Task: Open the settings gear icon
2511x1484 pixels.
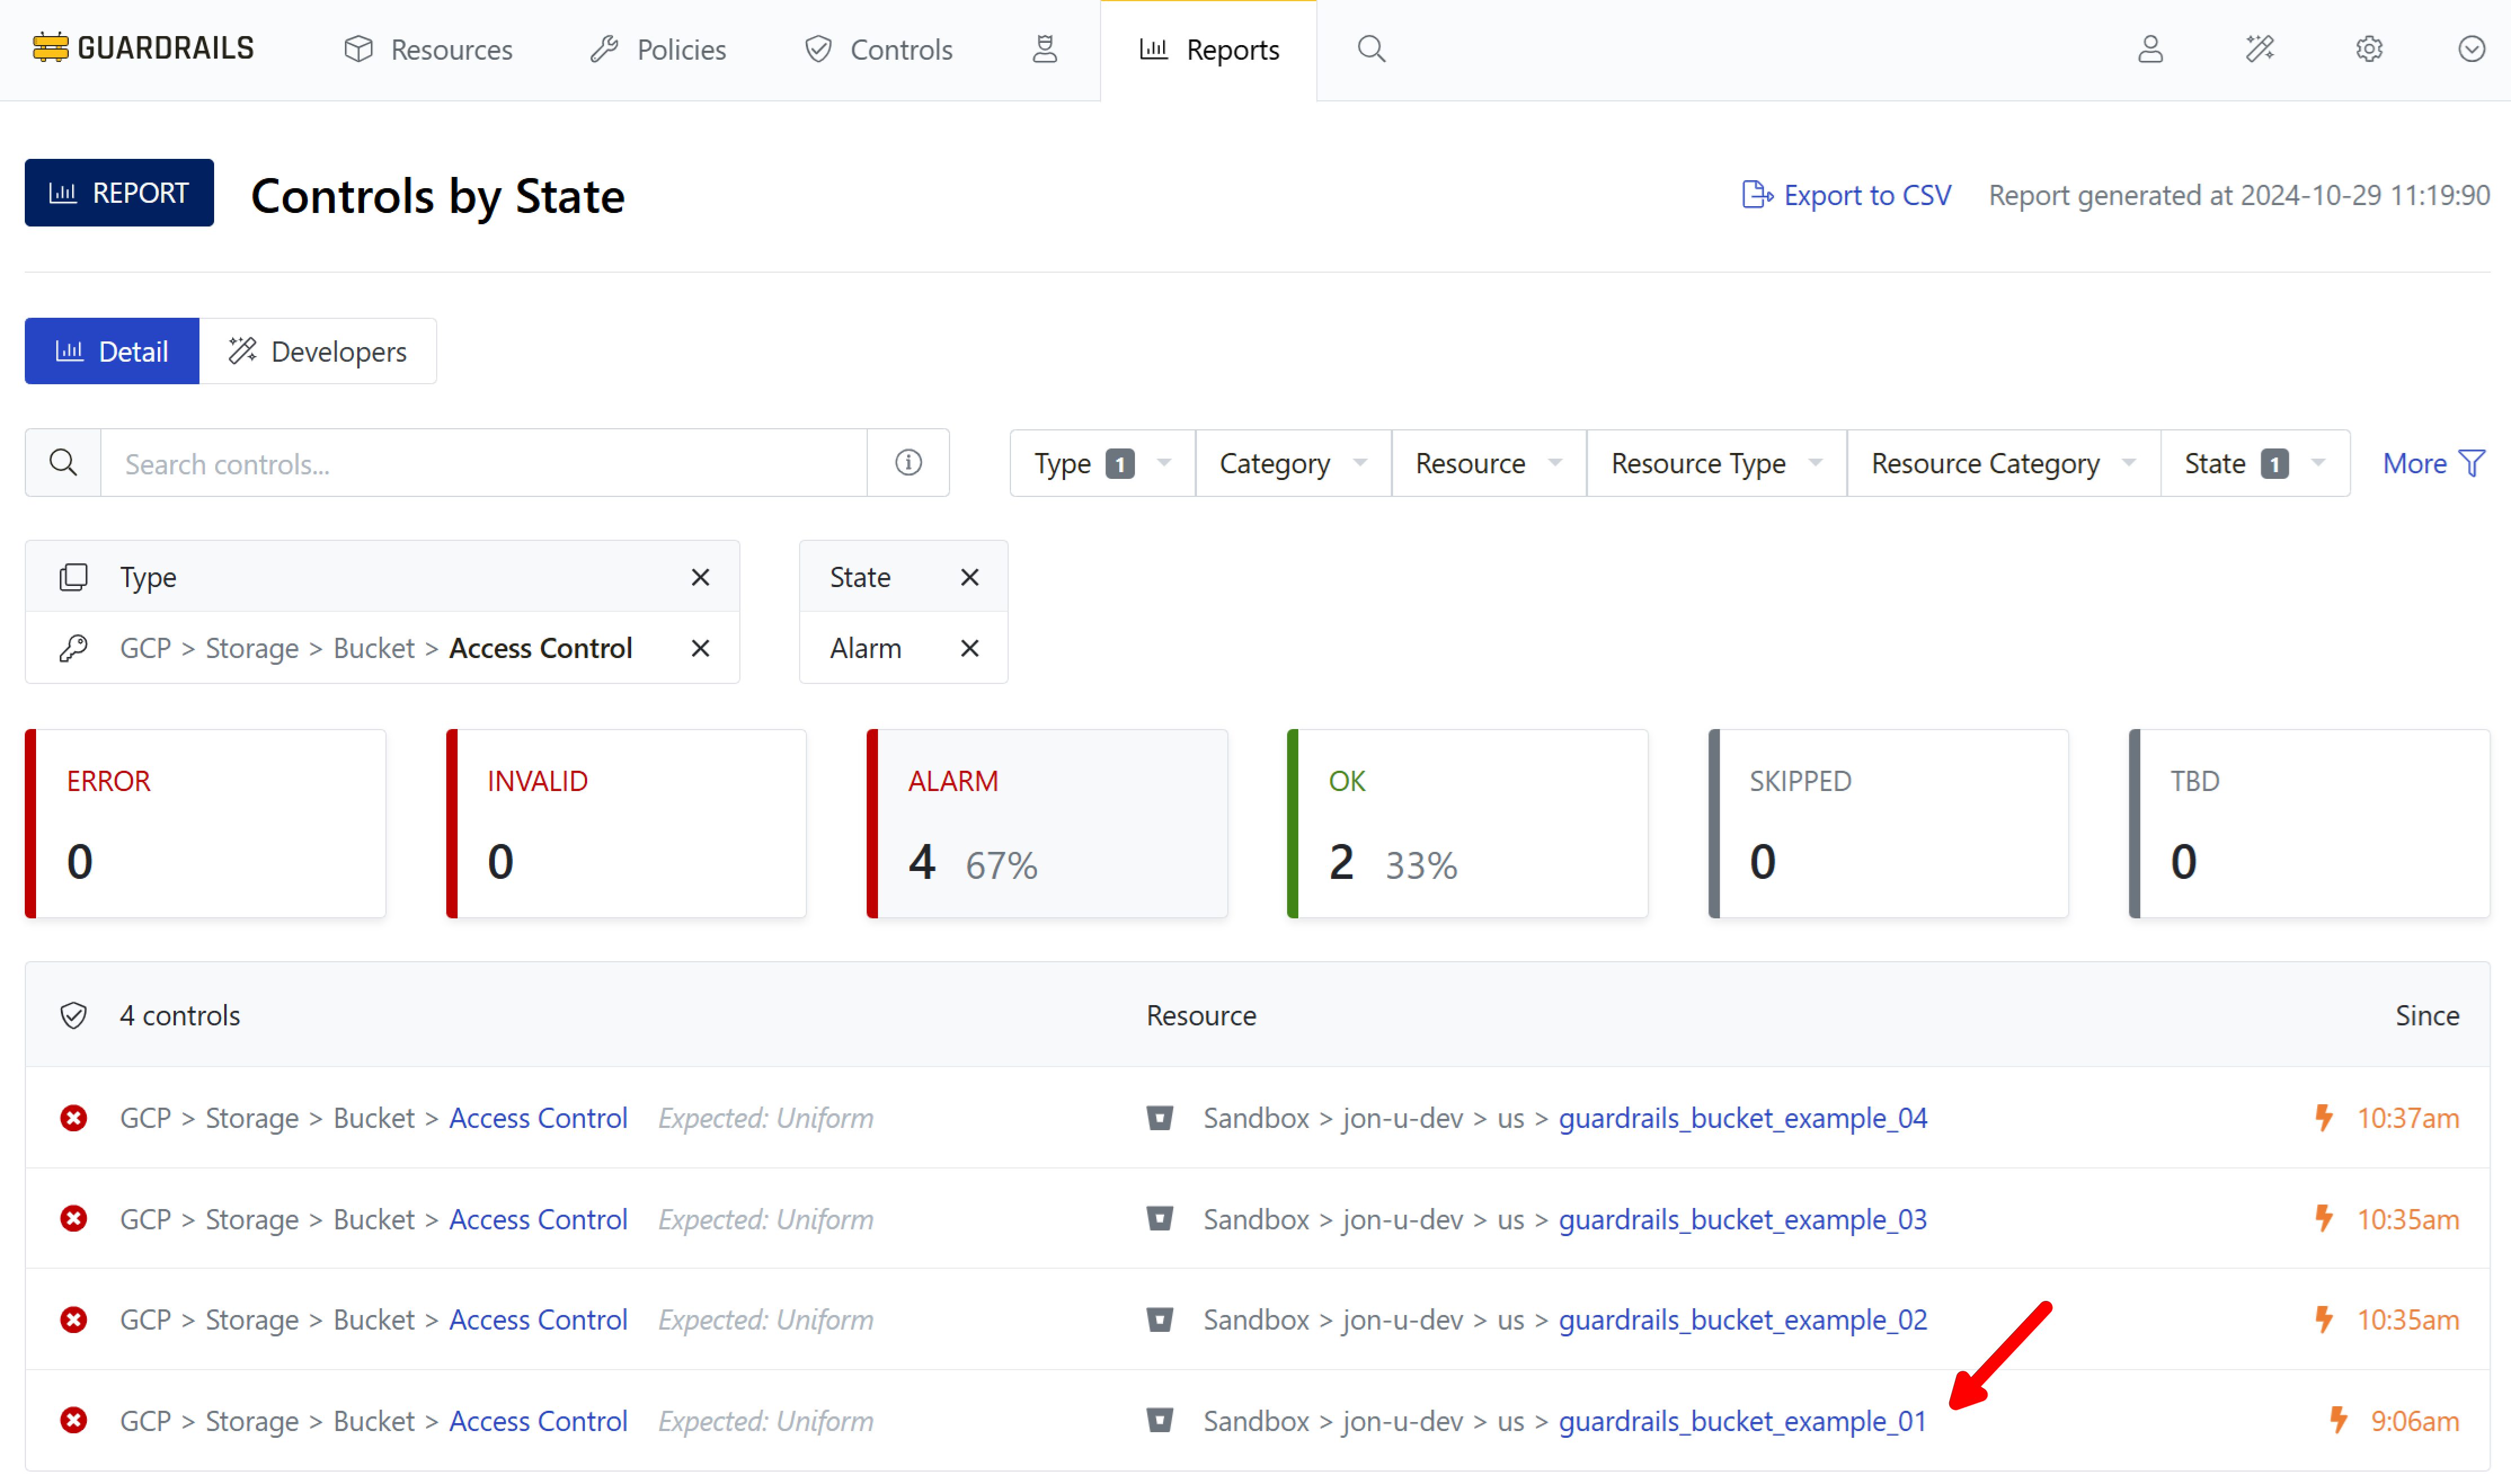Action: pos(2368,49)
